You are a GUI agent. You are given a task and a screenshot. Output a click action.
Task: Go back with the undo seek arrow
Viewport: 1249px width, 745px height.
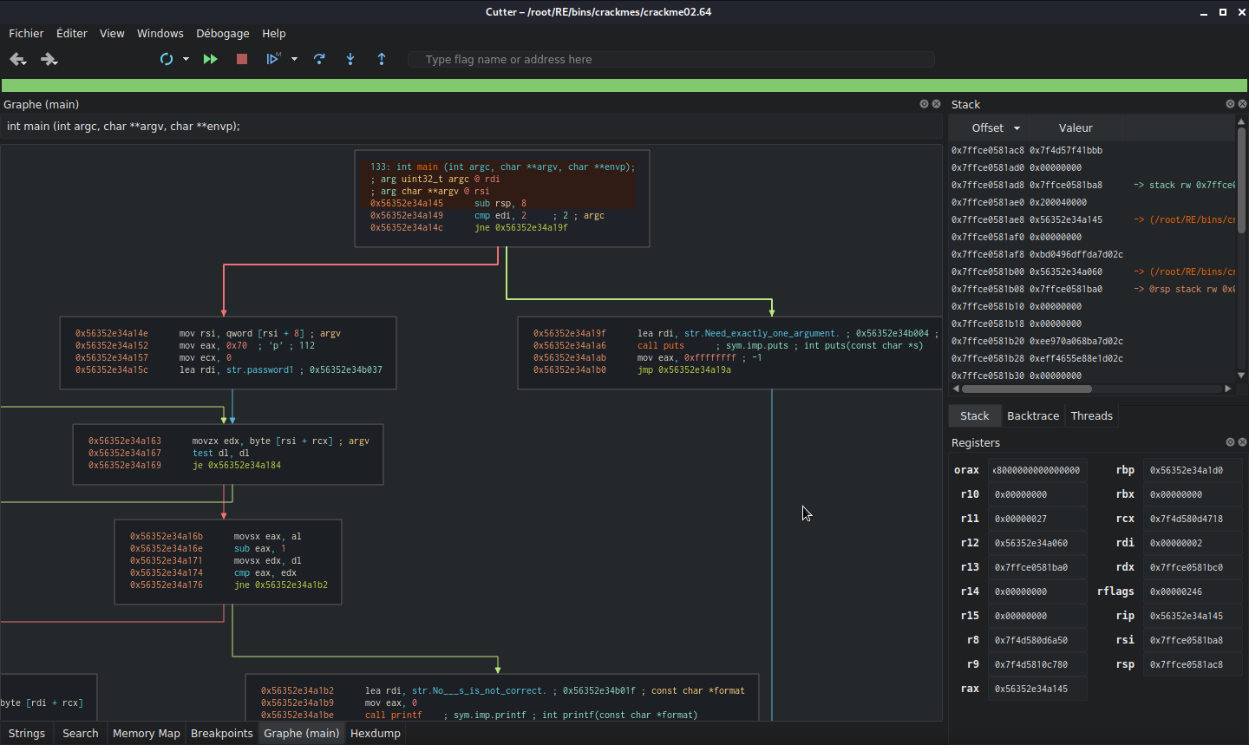point(18,59)
